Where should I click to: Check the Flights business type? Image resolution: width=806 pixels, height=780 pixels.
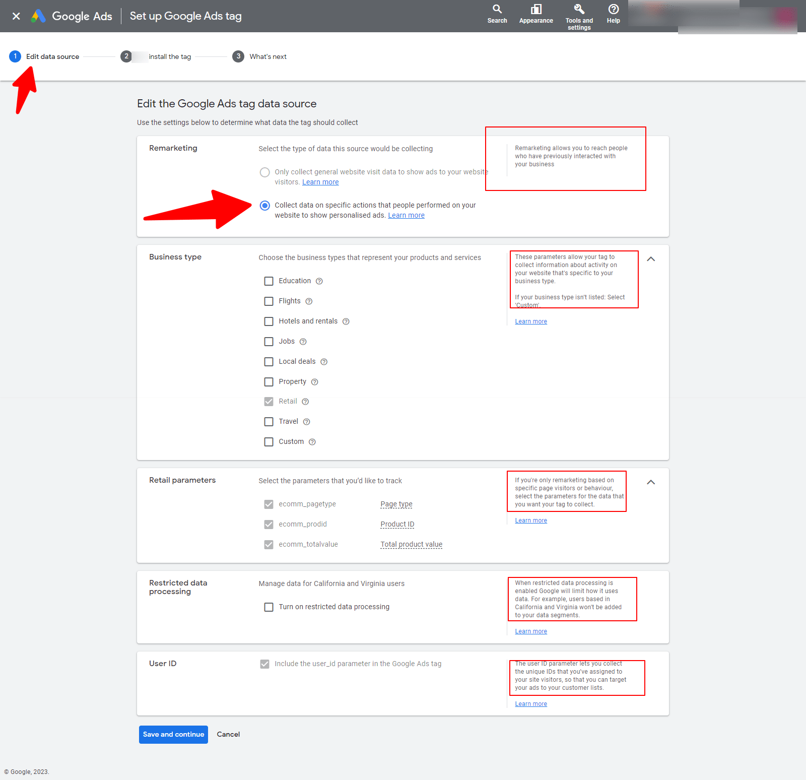(268, 301)
